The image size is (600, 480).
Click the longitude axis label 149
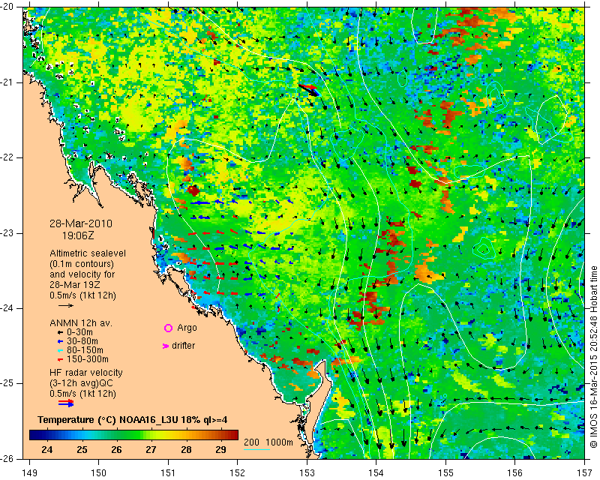30,473
